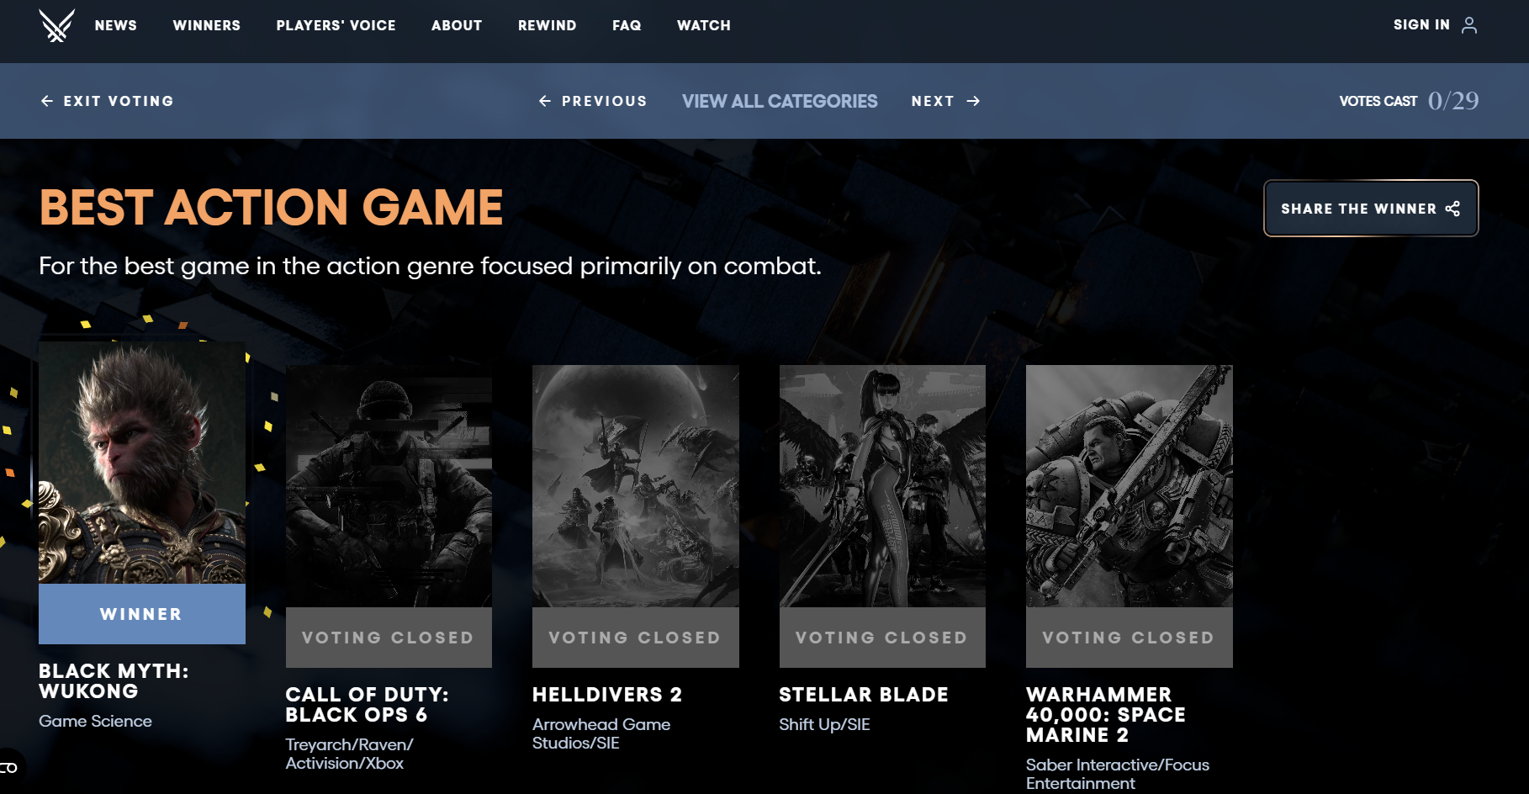Select the Helldivers 2 artwork
The width and height of the screenshot is (1529, 794).
[636, 486]
